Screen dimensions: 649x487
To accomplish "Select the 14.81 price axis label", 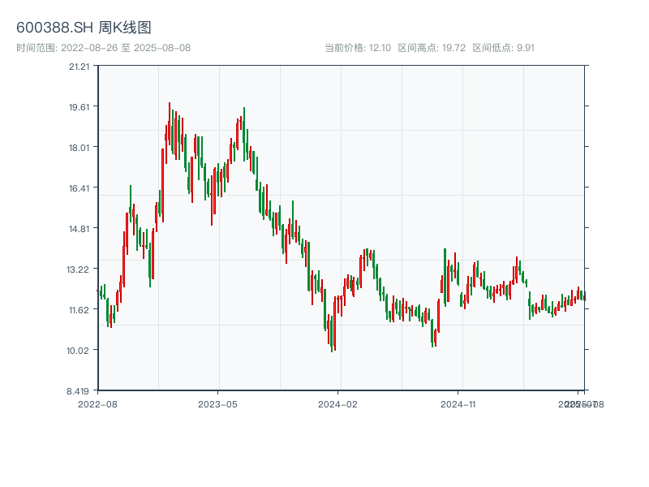I will click(79, 229).
